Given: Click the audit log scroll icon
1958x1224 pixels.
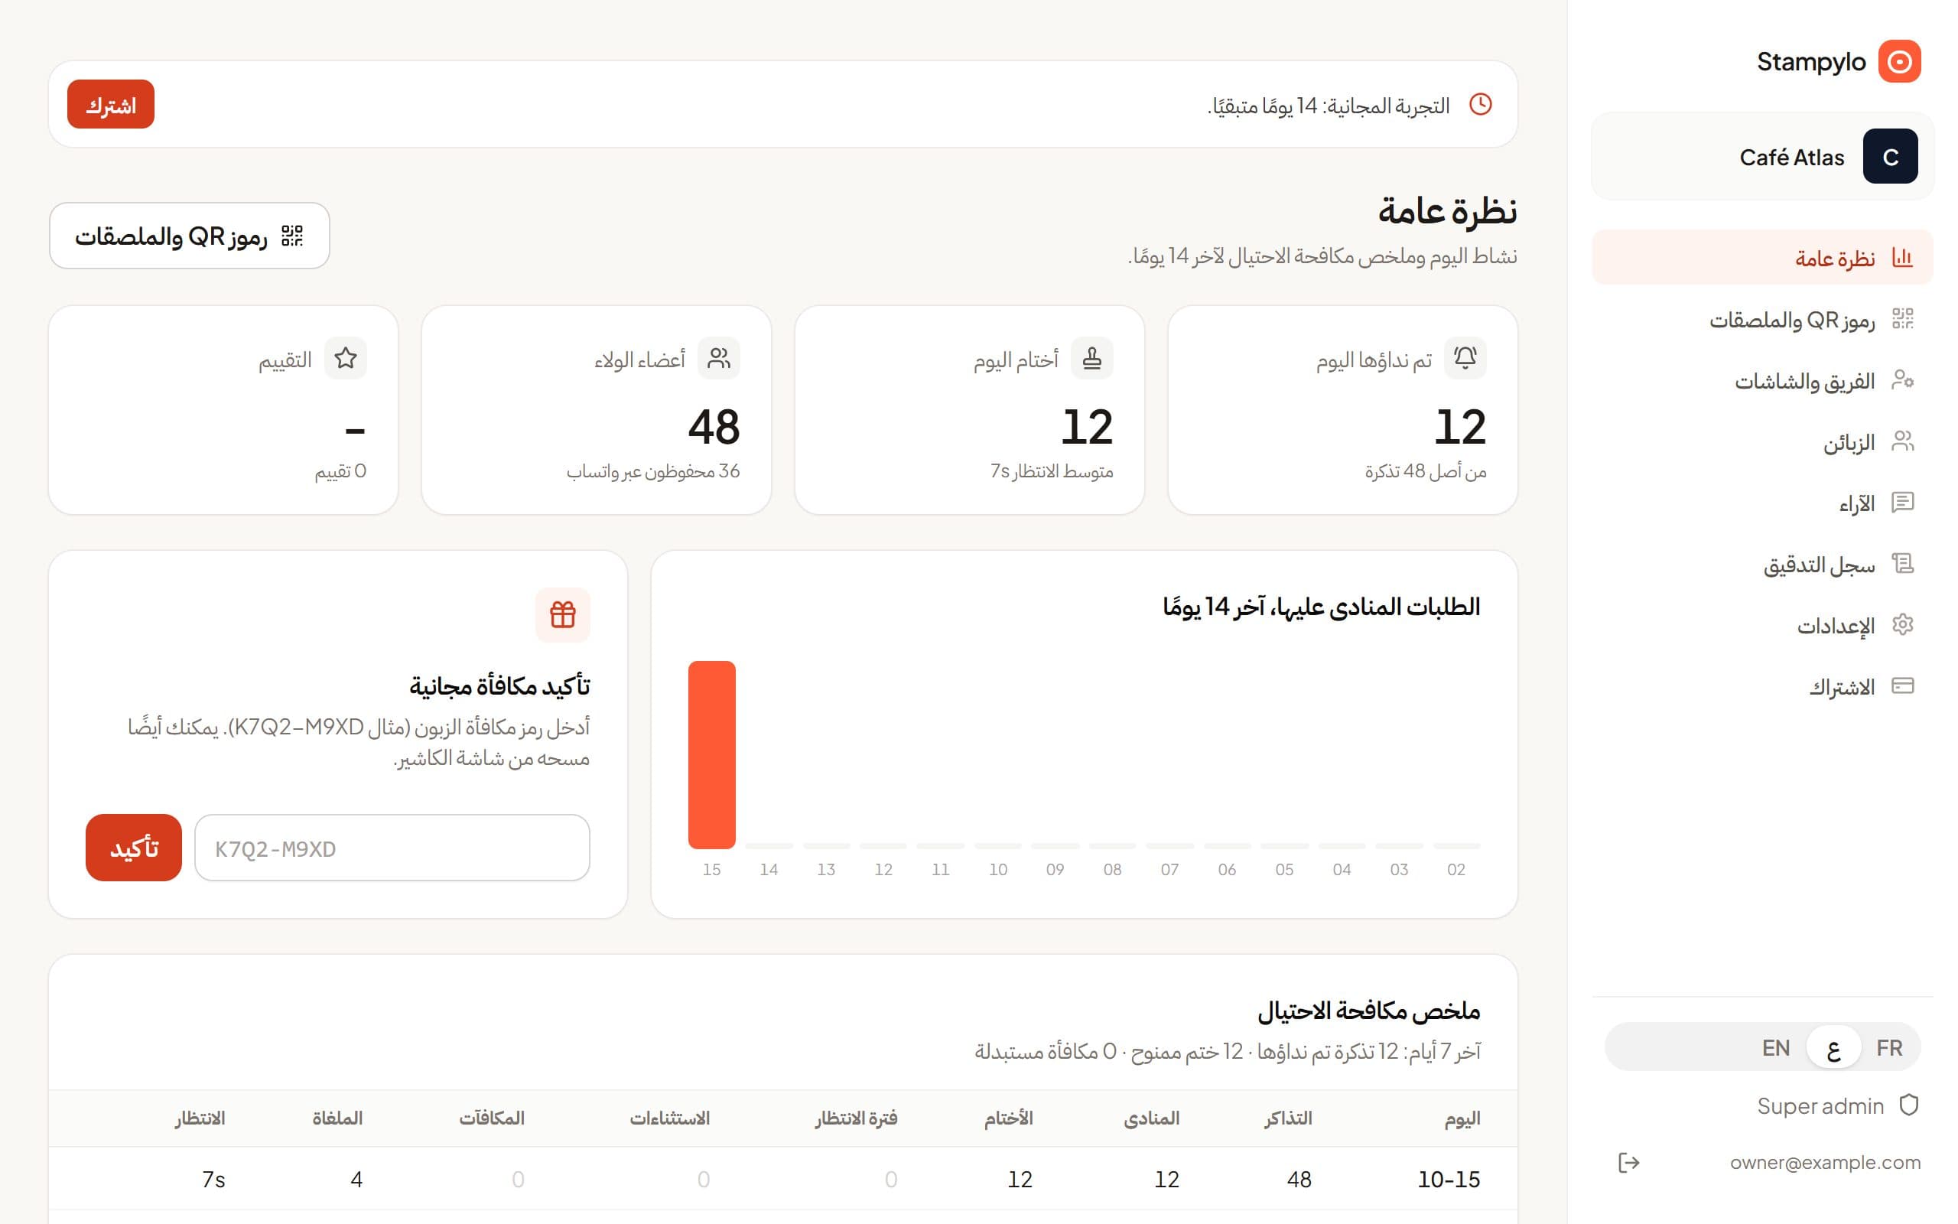Looking at the screenshot, I should click(x=1902, y=564).
